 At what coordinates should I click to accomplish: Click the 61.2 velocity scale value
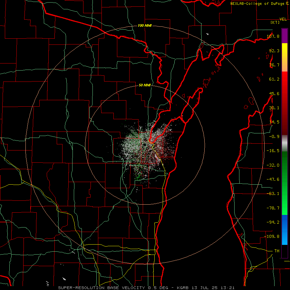pyautogui.click(x=274, y=79)
